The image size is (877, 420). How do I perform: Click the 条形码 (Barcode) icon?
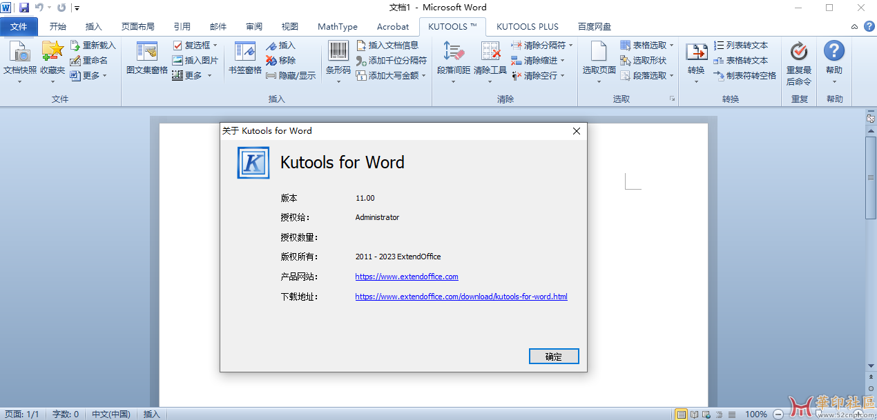point(338,52)
